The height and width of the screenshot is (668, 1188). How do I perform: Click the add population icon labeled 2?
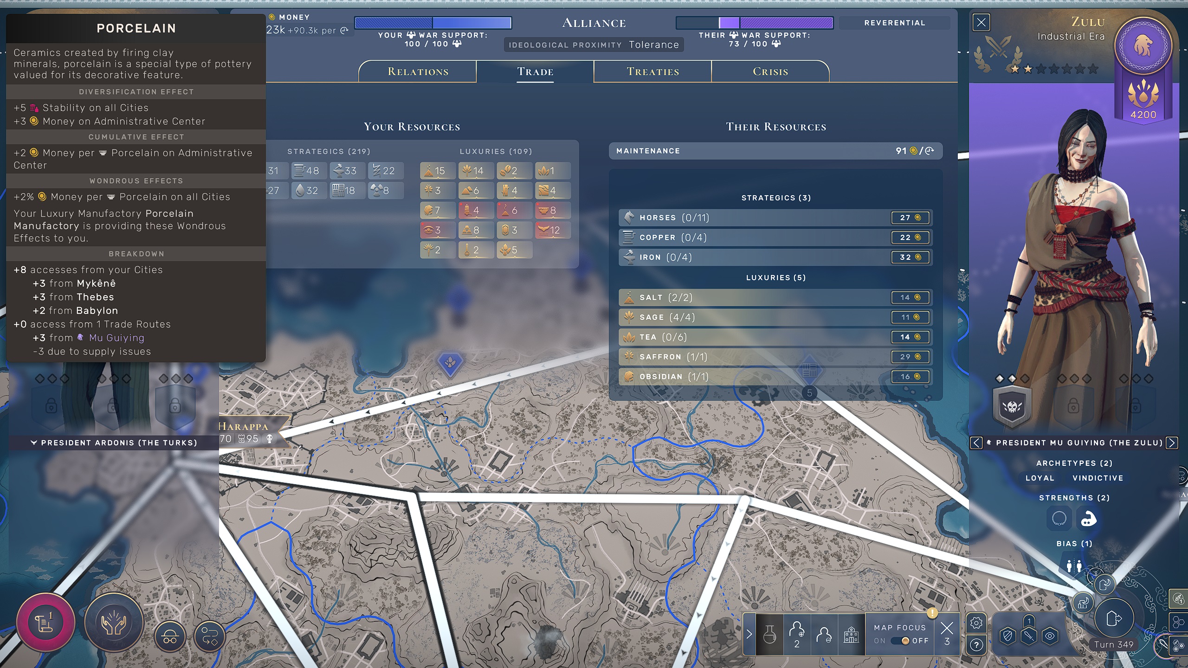pyautogui.click(x=797, y=634)
